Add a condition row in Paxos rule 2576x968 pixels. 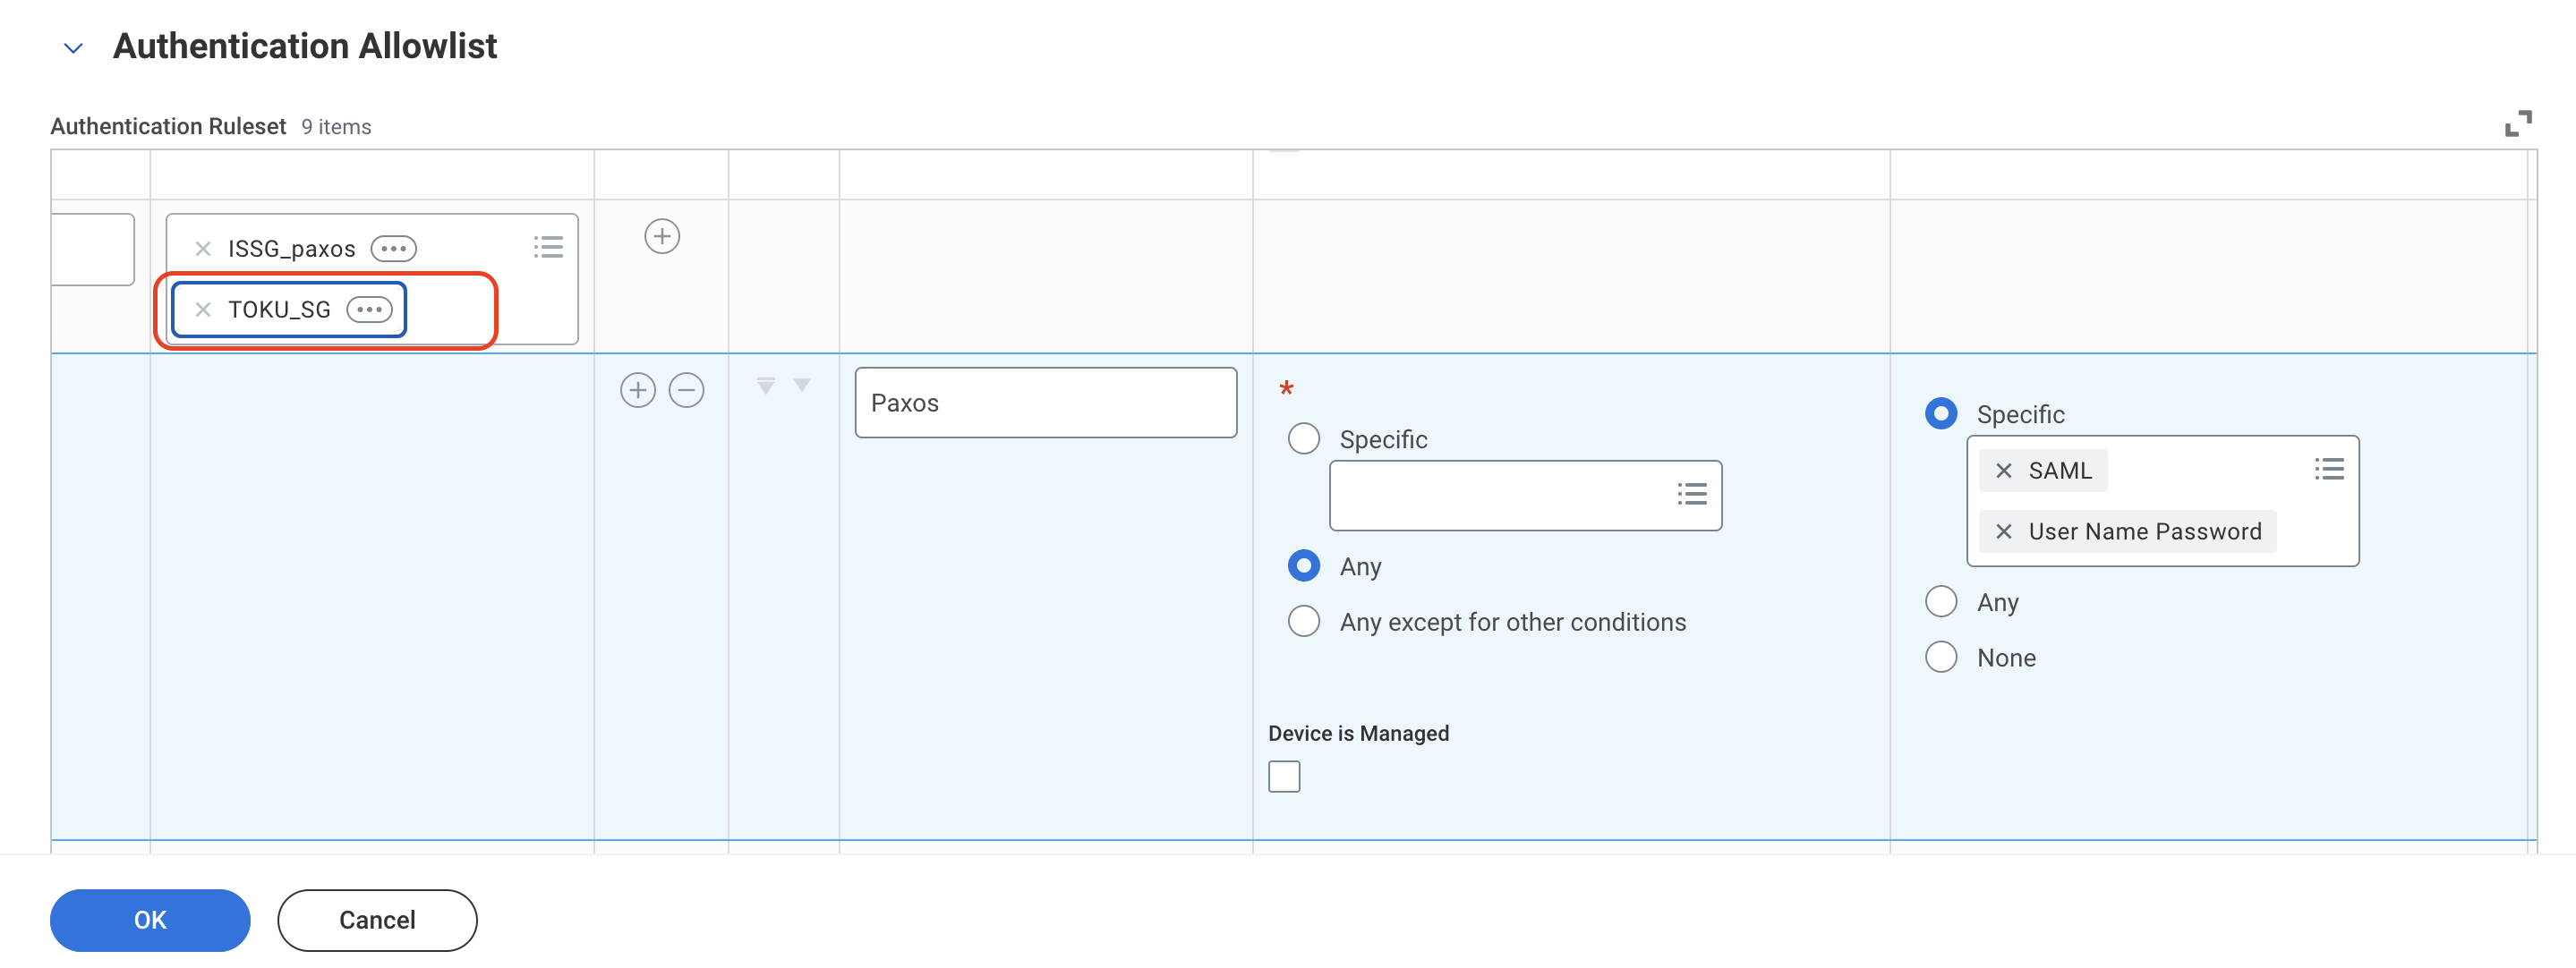click(638, 389)
